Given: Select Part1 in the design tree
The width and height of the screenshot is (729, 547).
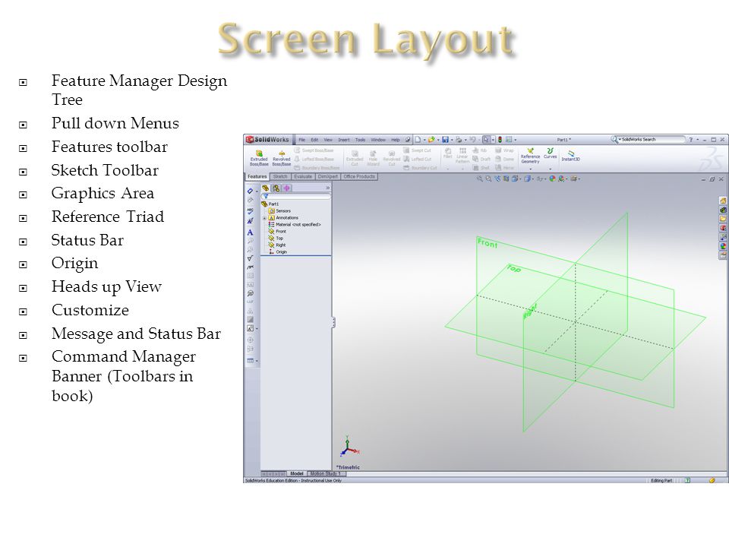Looking at the screenshot, I should pyautogui.click(x=270, y=204).
